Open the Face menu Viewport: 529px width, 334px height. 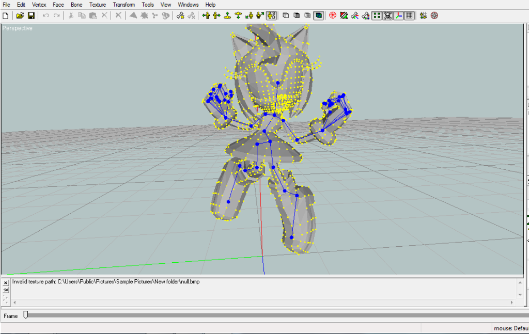pos(58,5)
